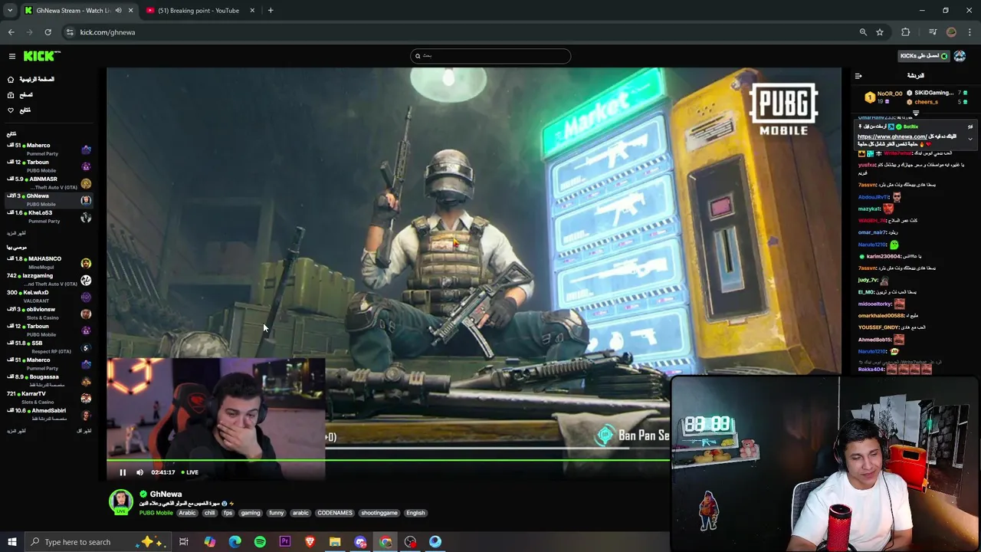Open Windows Start menu
Screen dimensions: 981x552
(x=11, y=542)
